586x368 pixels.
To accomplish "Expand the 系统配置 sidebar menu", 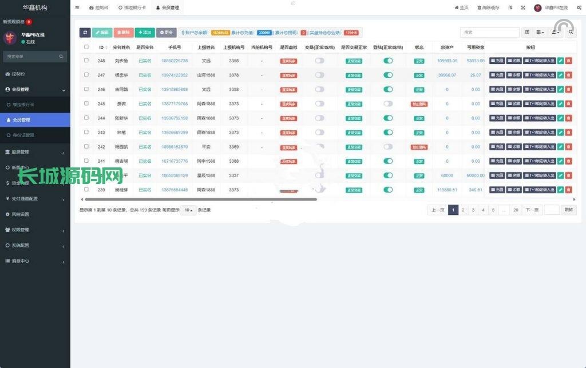I will [35, 246].
